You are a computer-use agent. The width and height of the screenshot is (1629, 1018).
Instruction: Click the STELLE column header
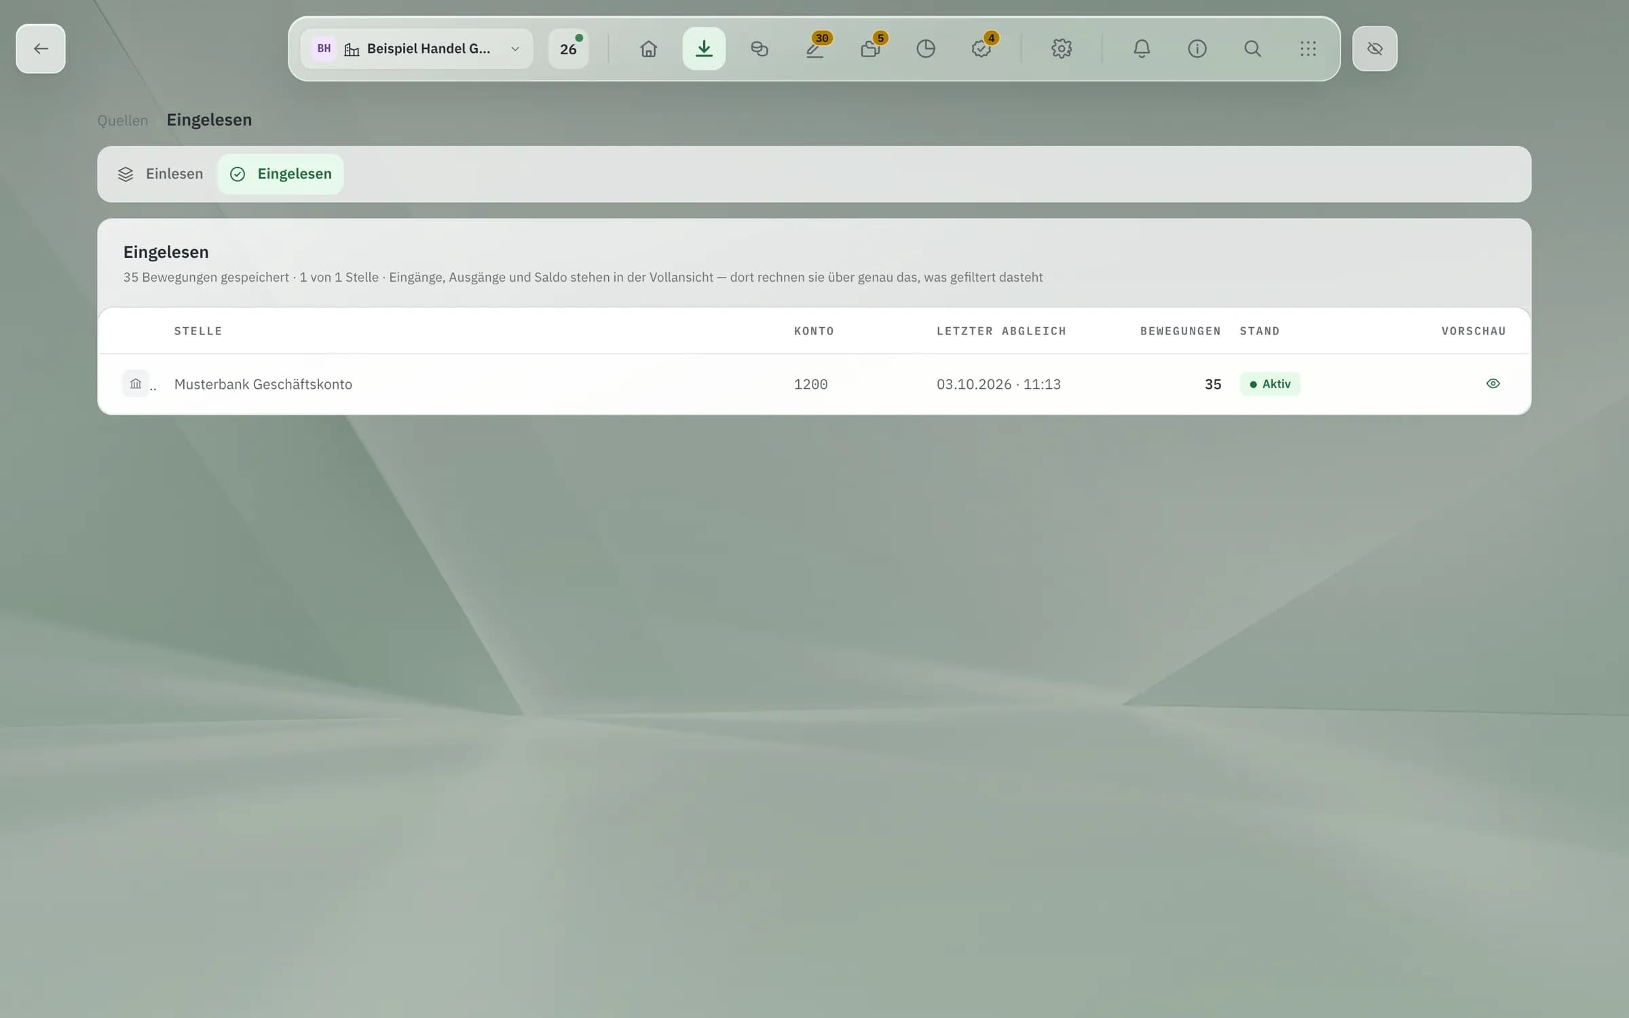[x=198, y=331]
